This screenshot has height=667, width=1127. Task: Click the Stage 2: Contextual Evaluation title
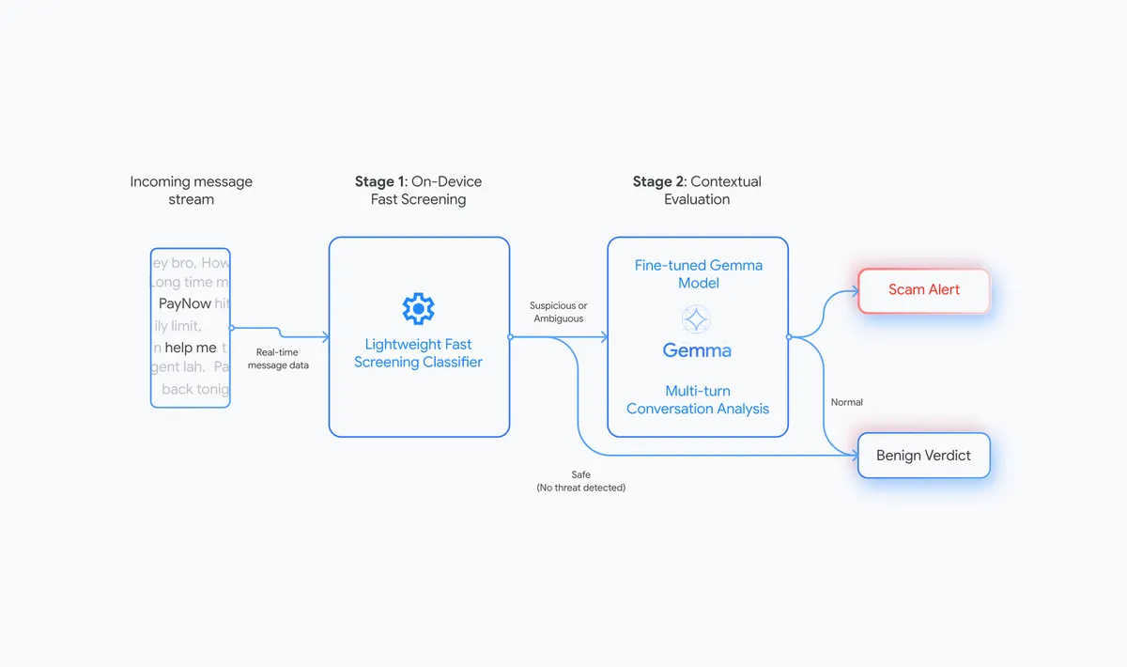[697, 191]
